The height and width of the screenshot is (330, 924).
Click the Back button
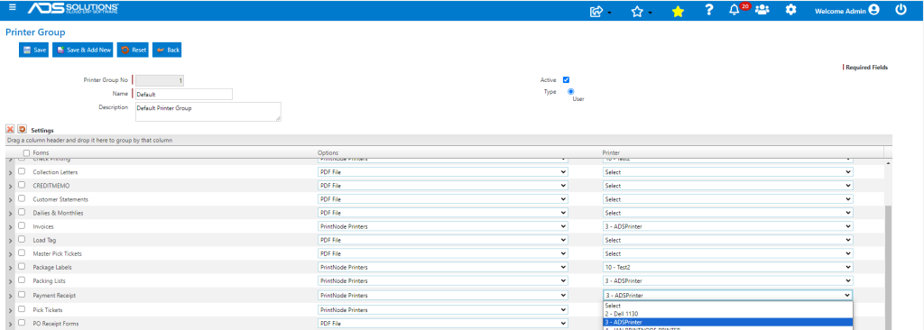click(167, 50)
